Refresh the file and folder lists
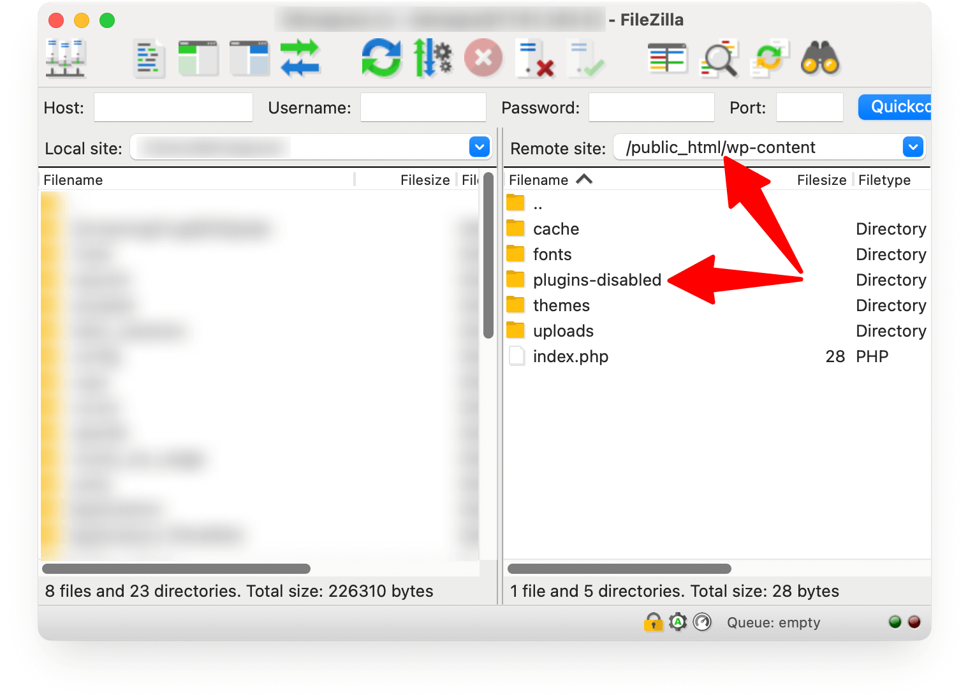The height and width of the screenshot is (695, 968). pos(381,58)
